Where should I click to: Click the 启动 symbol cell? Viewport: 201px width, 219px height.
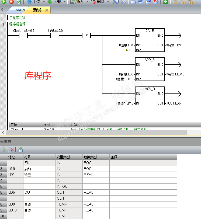coord(40,169)
